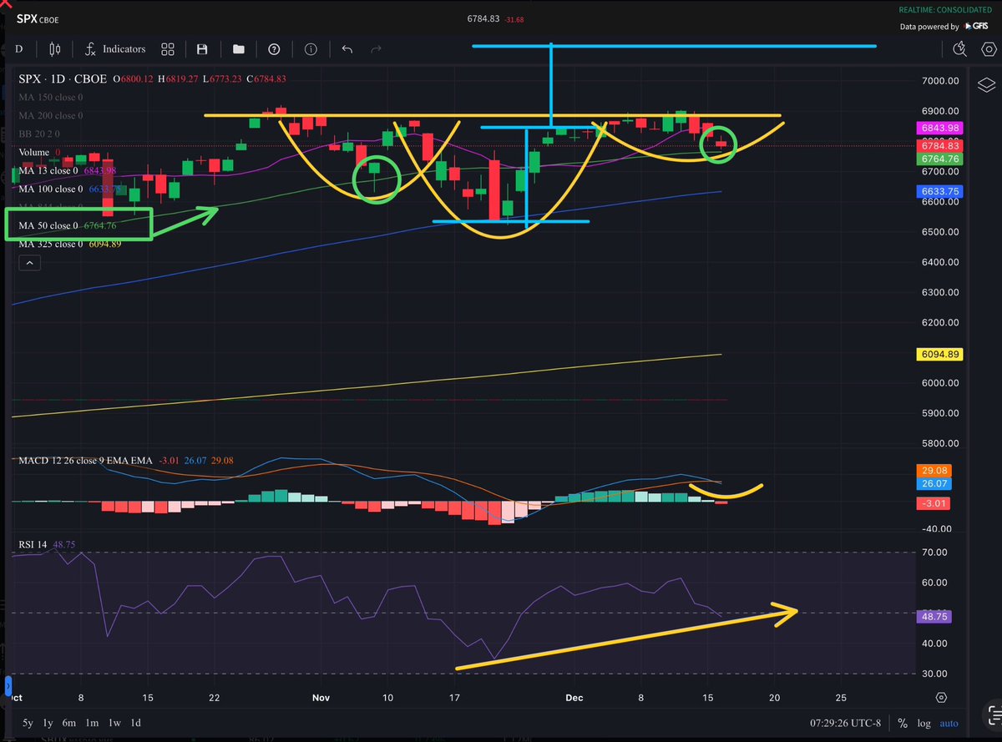
Task: Click the red 6784.83 last price label
Action: pos(939,144)
